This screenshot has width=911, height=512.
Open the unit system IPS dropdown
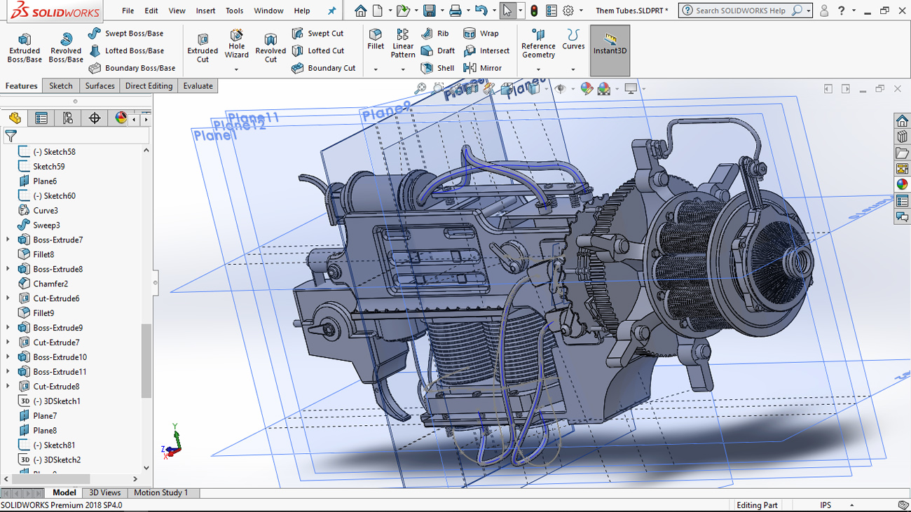tap(852, 505)
